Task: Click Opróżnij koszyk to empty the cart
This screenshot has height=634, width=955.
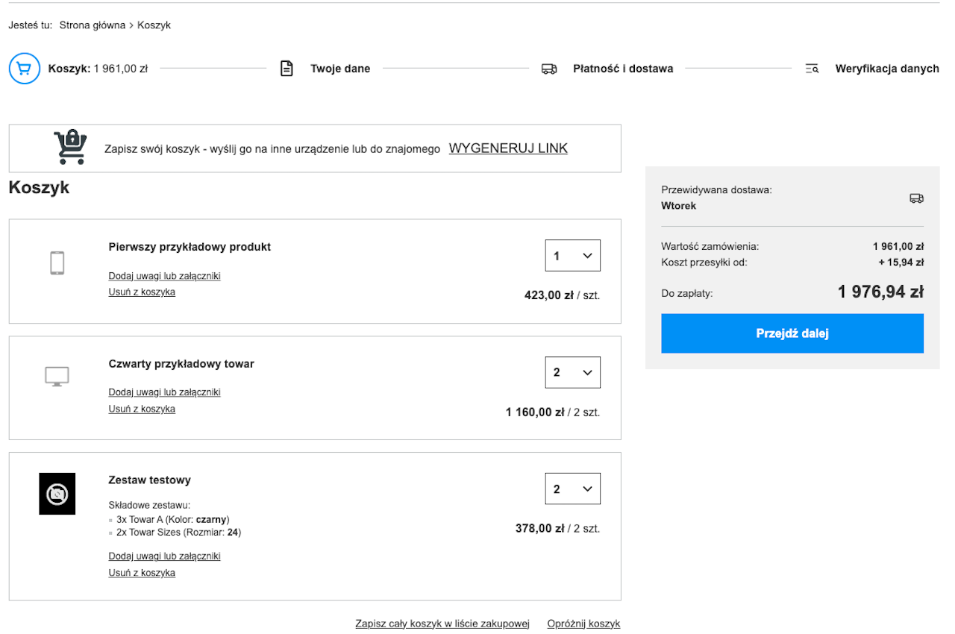Action: pyautogui.click(x=583, y=624)
